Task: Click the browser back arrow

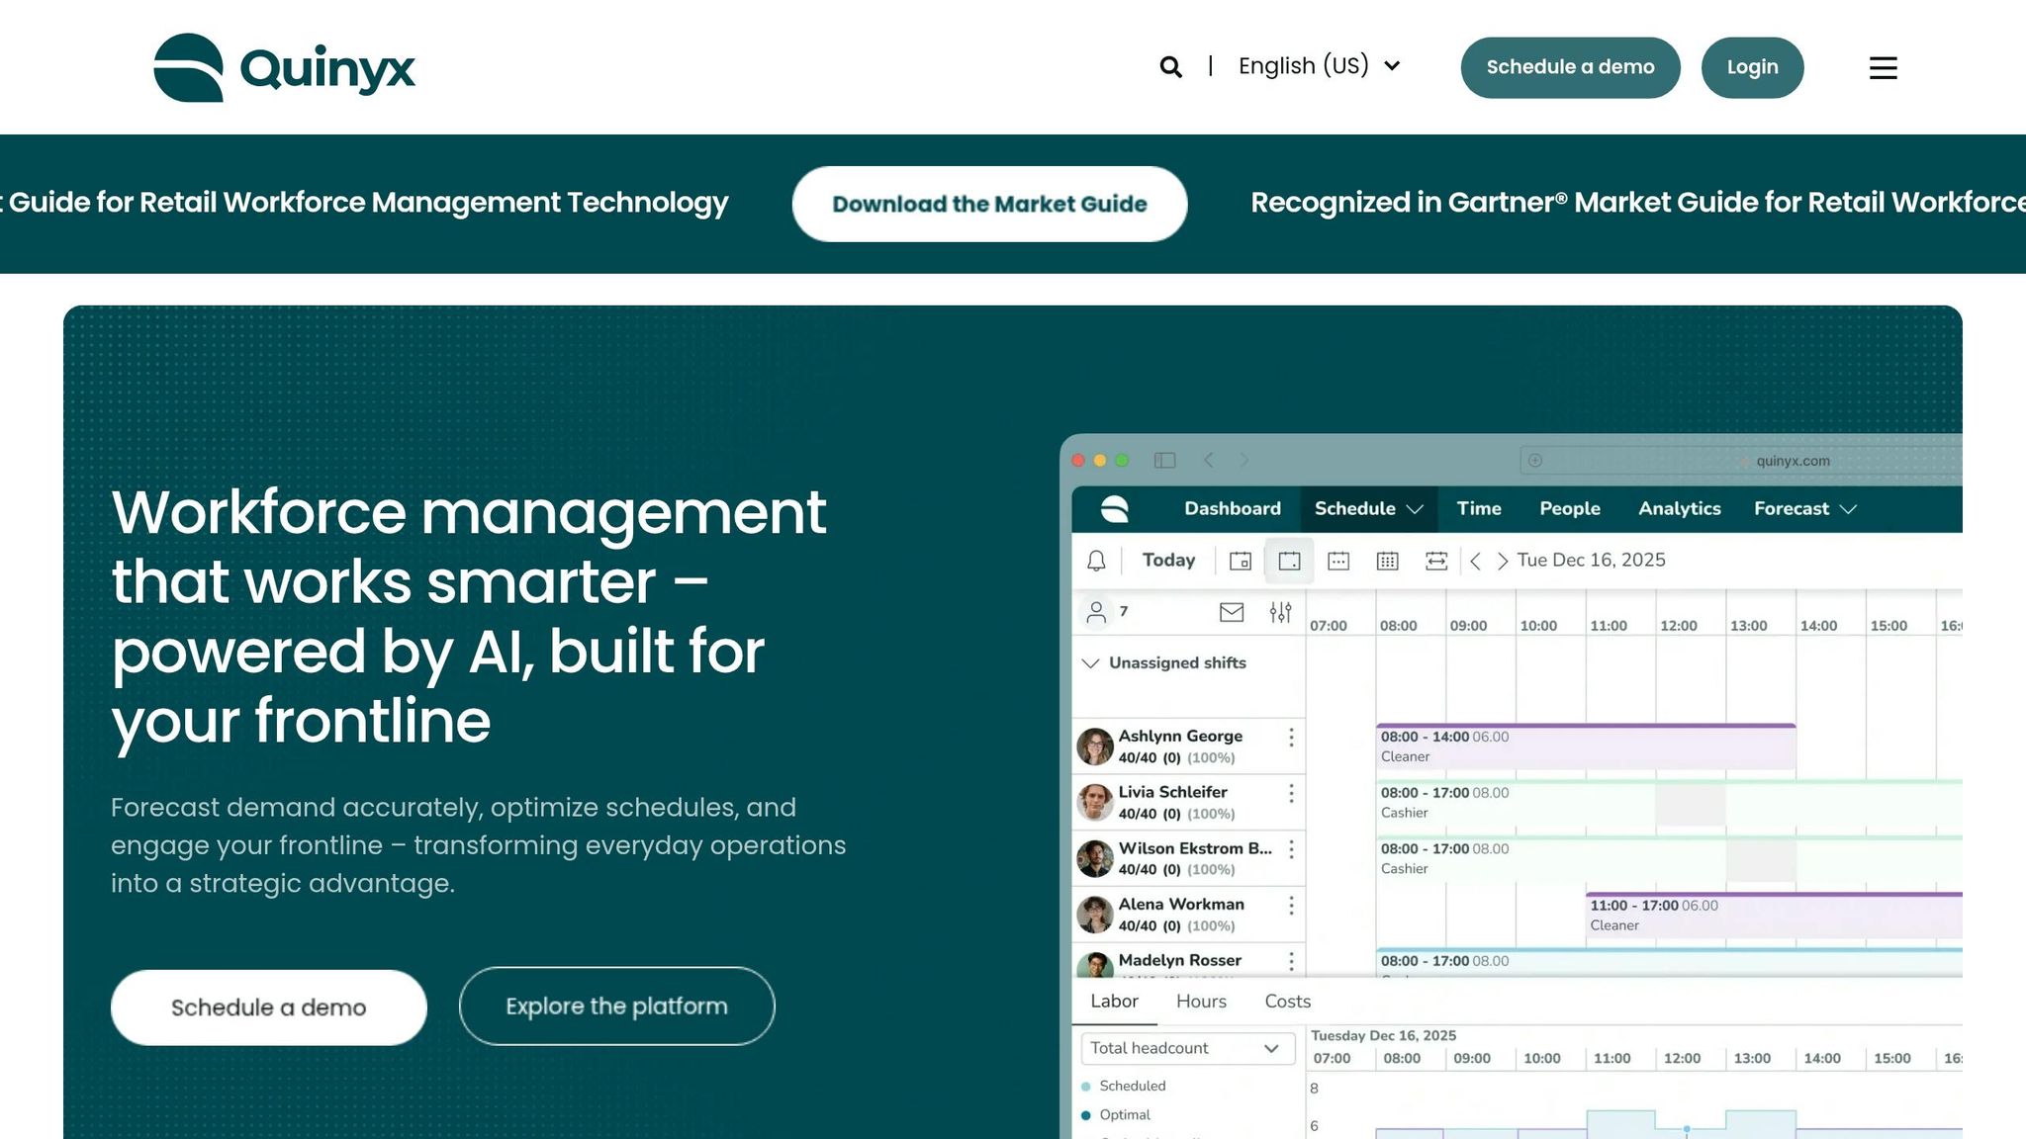Action: tap(1208, 460)
